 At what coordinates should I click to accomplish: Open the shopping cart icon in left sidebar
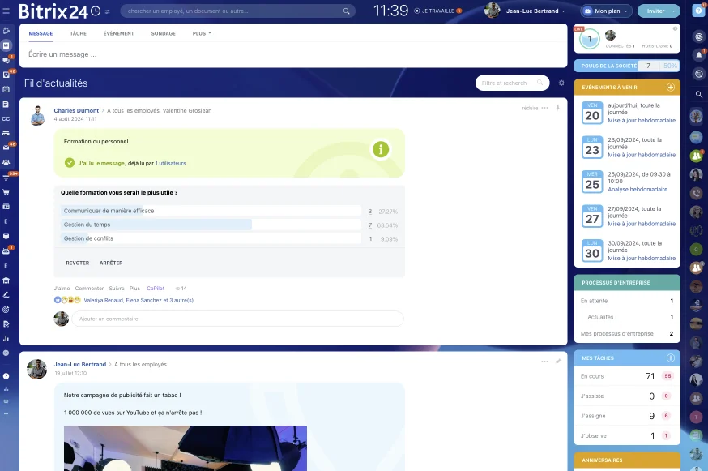tap(6, 192)
